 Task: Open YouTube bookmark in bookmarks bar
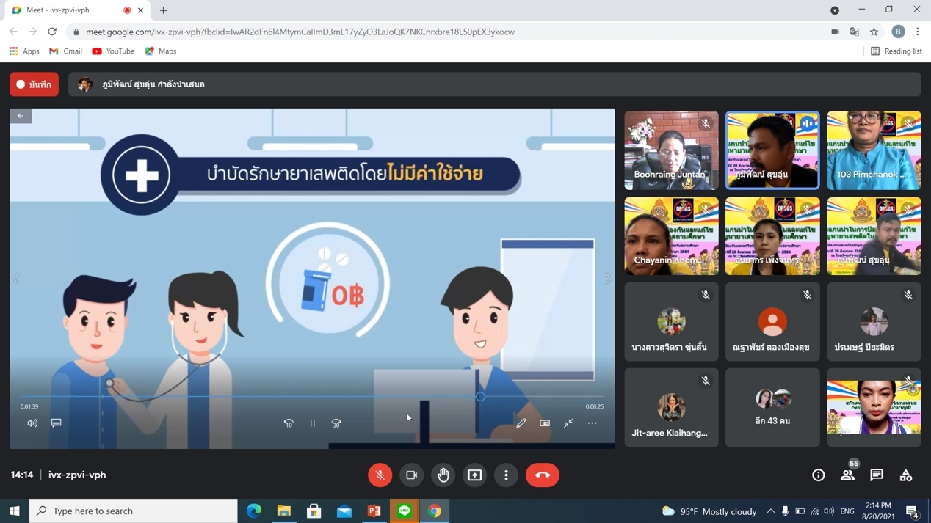click(113, 51)
